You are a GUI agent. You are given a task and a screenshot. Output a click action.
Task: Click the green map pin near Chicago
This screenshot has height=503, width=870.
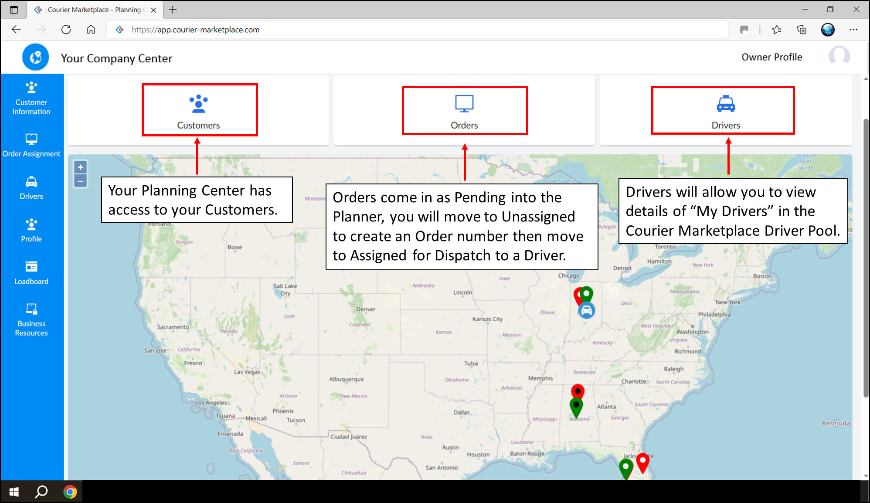[587, 294]
